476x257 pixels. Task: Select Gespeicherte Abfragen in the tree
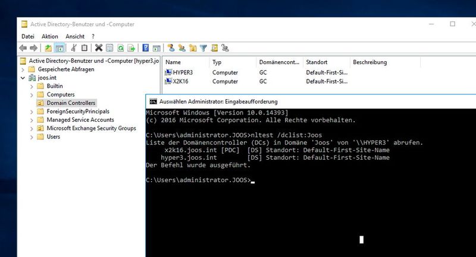(66, 69)
